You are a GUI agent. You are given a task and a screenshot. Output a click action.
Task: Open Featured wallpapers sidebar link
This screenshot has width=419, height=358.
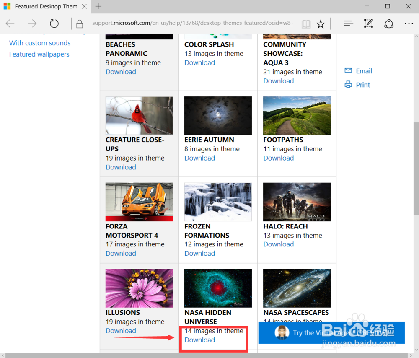click(39, 54)
